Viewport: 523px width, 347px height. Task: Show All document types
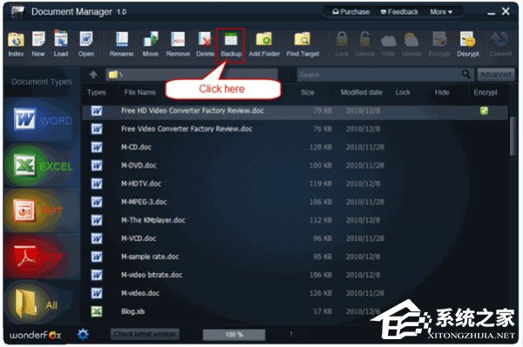pyautogui.click(x=43, y=303)
